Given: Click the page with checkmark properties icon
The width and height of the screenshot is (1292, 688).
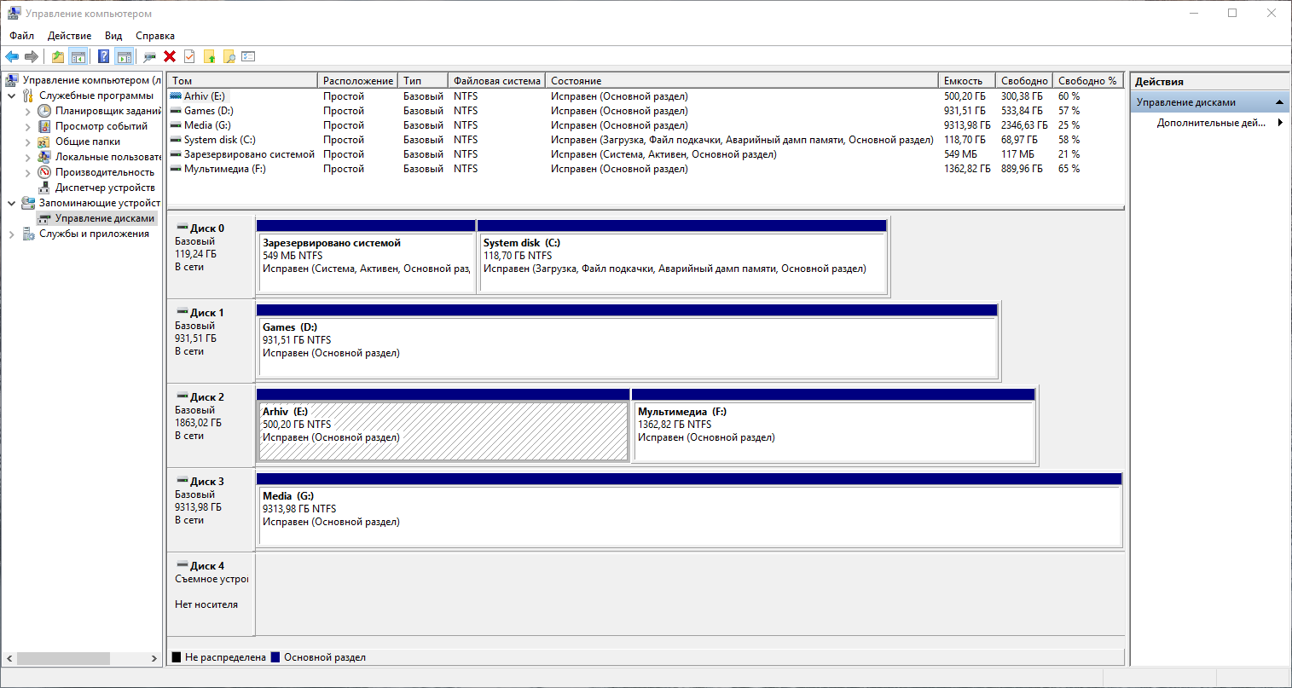Looking at the screenshot, I should [189, 57].
